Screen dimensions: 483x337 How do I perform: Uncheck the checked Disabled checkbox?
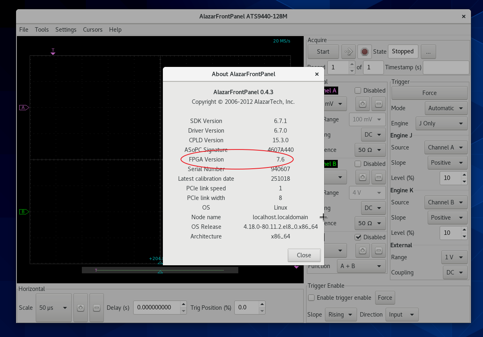point(358,237)
